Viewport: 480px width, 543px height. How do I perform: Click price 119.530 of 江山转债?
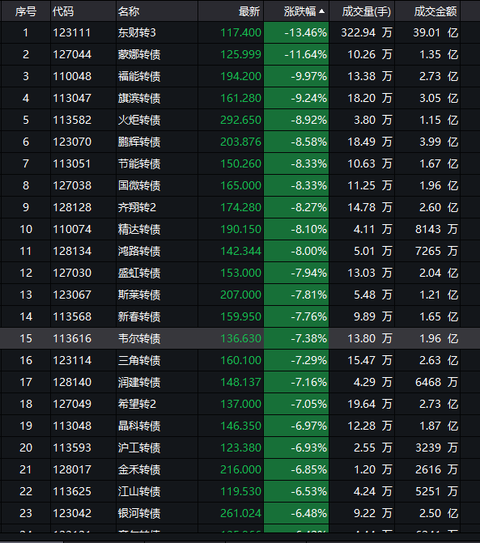click(240, 490)
